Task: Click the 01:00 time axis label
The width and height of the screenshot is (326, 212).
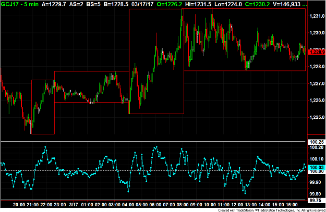Action: click(x=87, y=205)
